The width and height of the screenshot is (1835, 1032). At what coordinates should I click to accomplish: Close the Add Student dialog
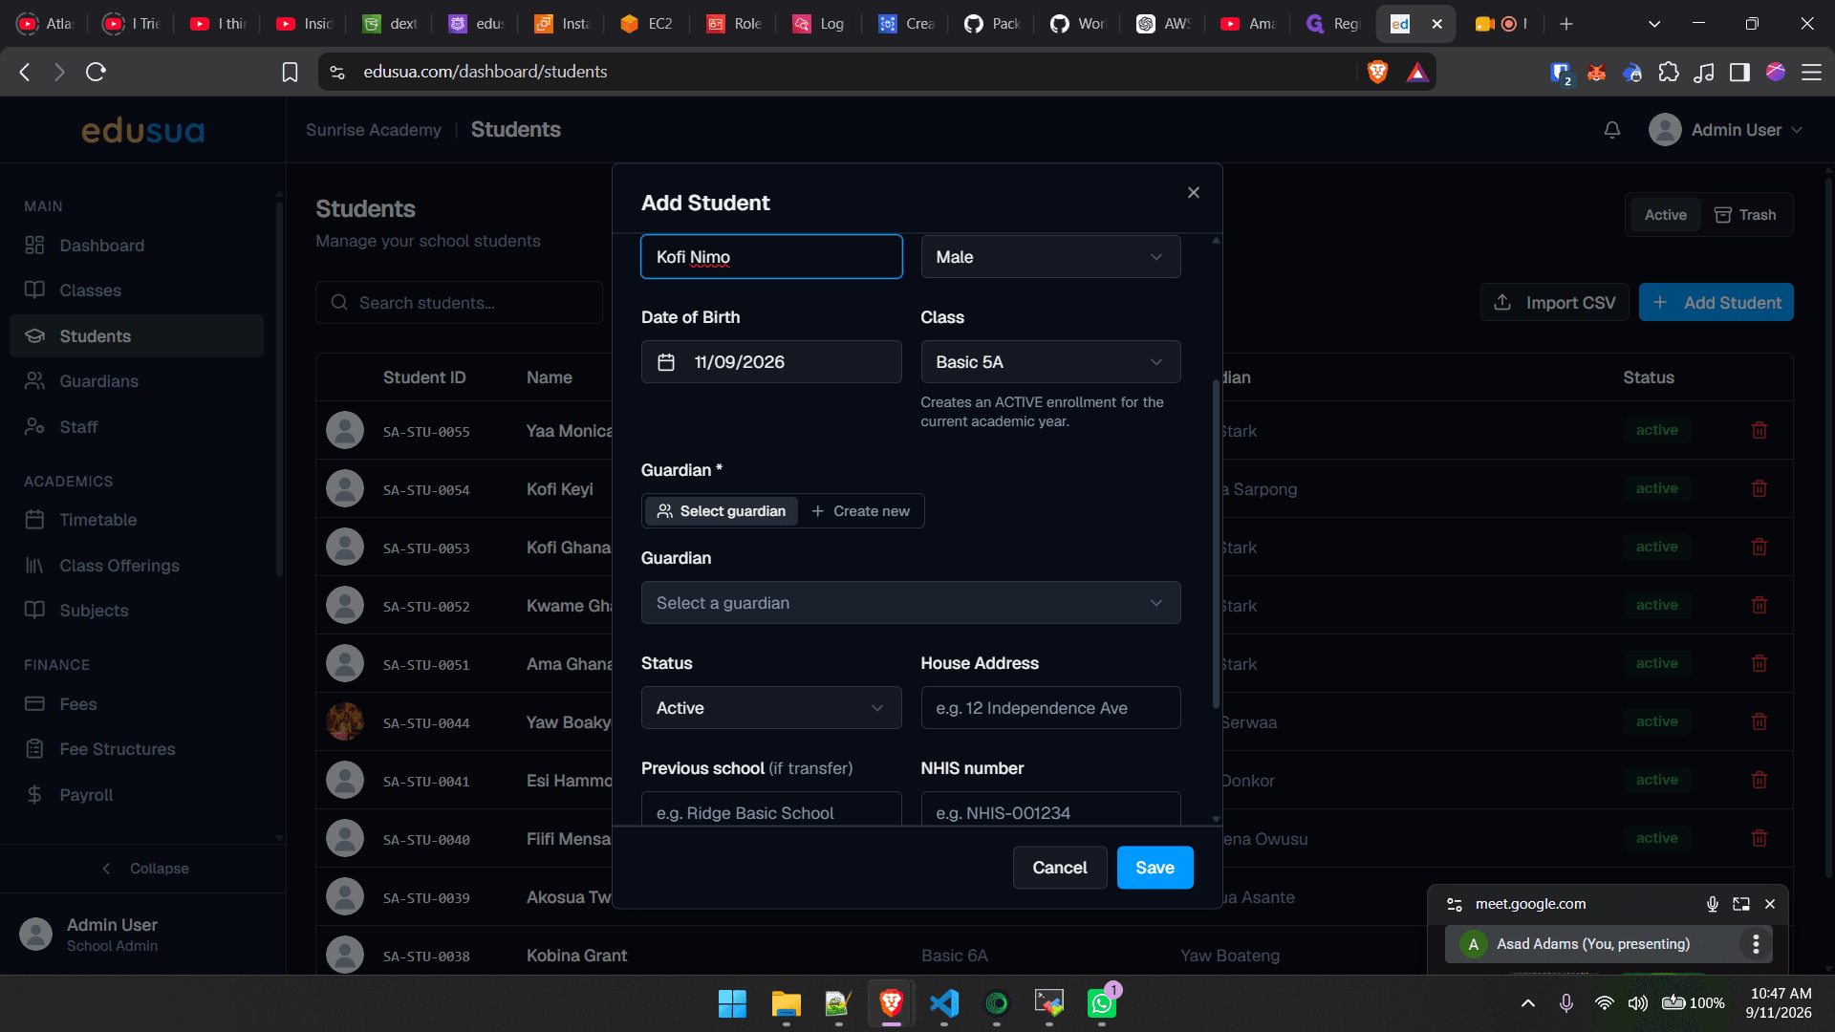(1194, 193)
